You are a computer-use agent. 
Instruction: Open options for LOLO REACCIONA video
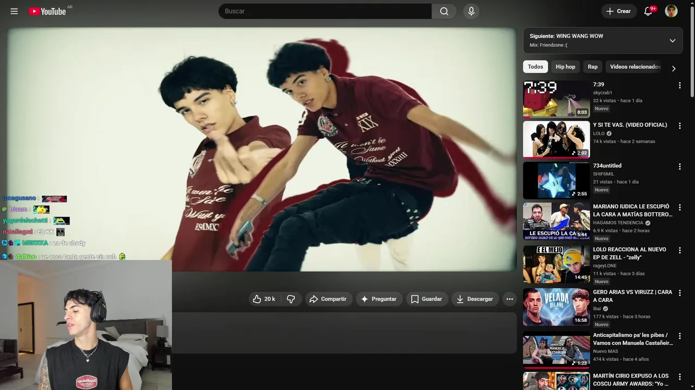pyautogui.click(x=679, y=250)
